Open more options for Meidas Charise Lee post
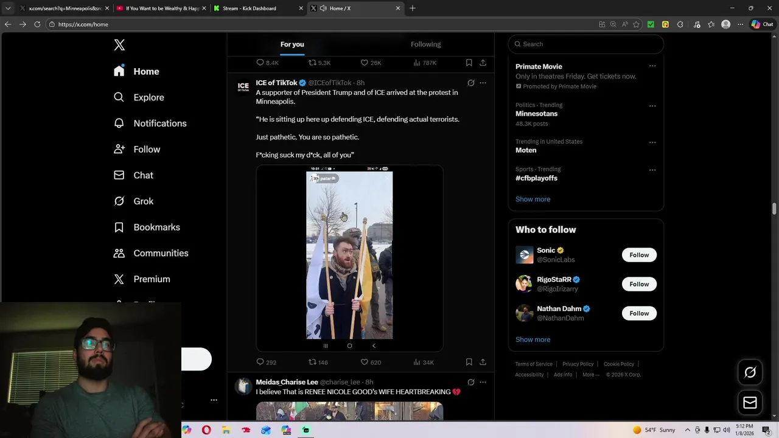This screenshot has height=438, width=779. pyautogui.click(x=483, y=382)
